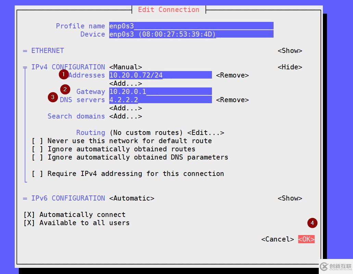The width and height of the screenshot is (353, 274).
Task: Click the Gateway field 10.20.0.1
Action: (x=160, y=92)
